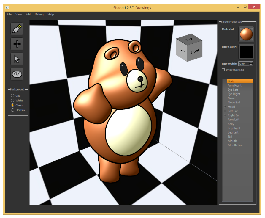Screen dimensions: 265x218
Task: Enable the Invert Normals checkbox
Action: (x=223, y=70)
